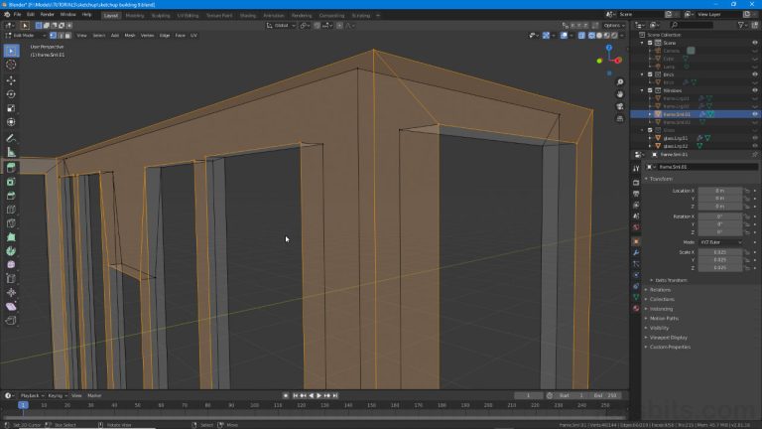Toggle the Windows collection checkbox
The height and width of the screenshot is (429, 762).
(x=650, y=90)
